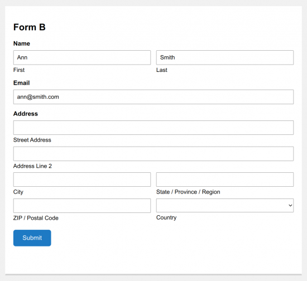
Task: Click the "Form B" heading
Action: pyautogui.click(x=30, y=27)
